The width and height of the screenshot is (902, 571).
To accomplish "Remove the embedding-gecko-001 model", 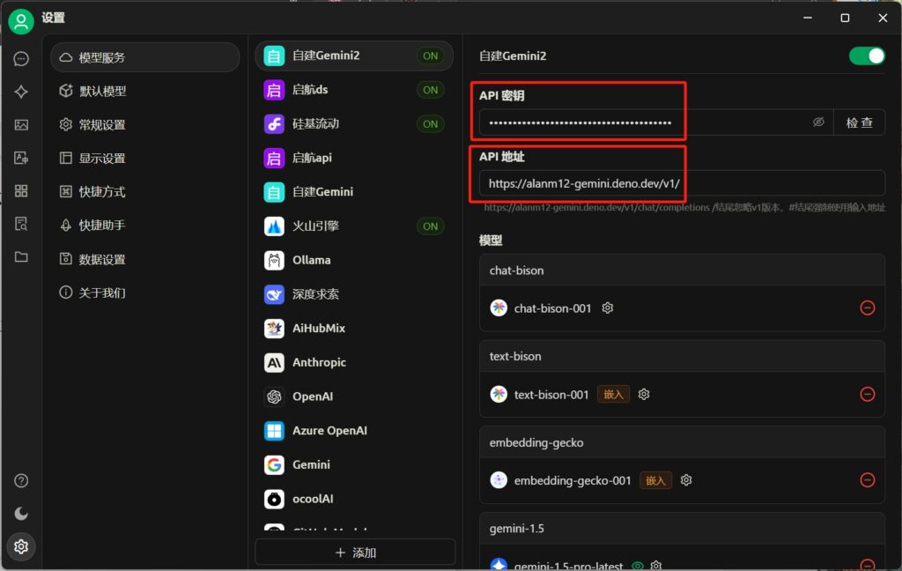I will pyautogui.click(x=868, y=480).
